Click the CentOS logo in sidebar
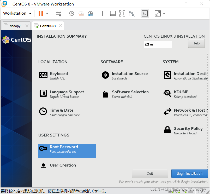 click(x=16, y=40)
